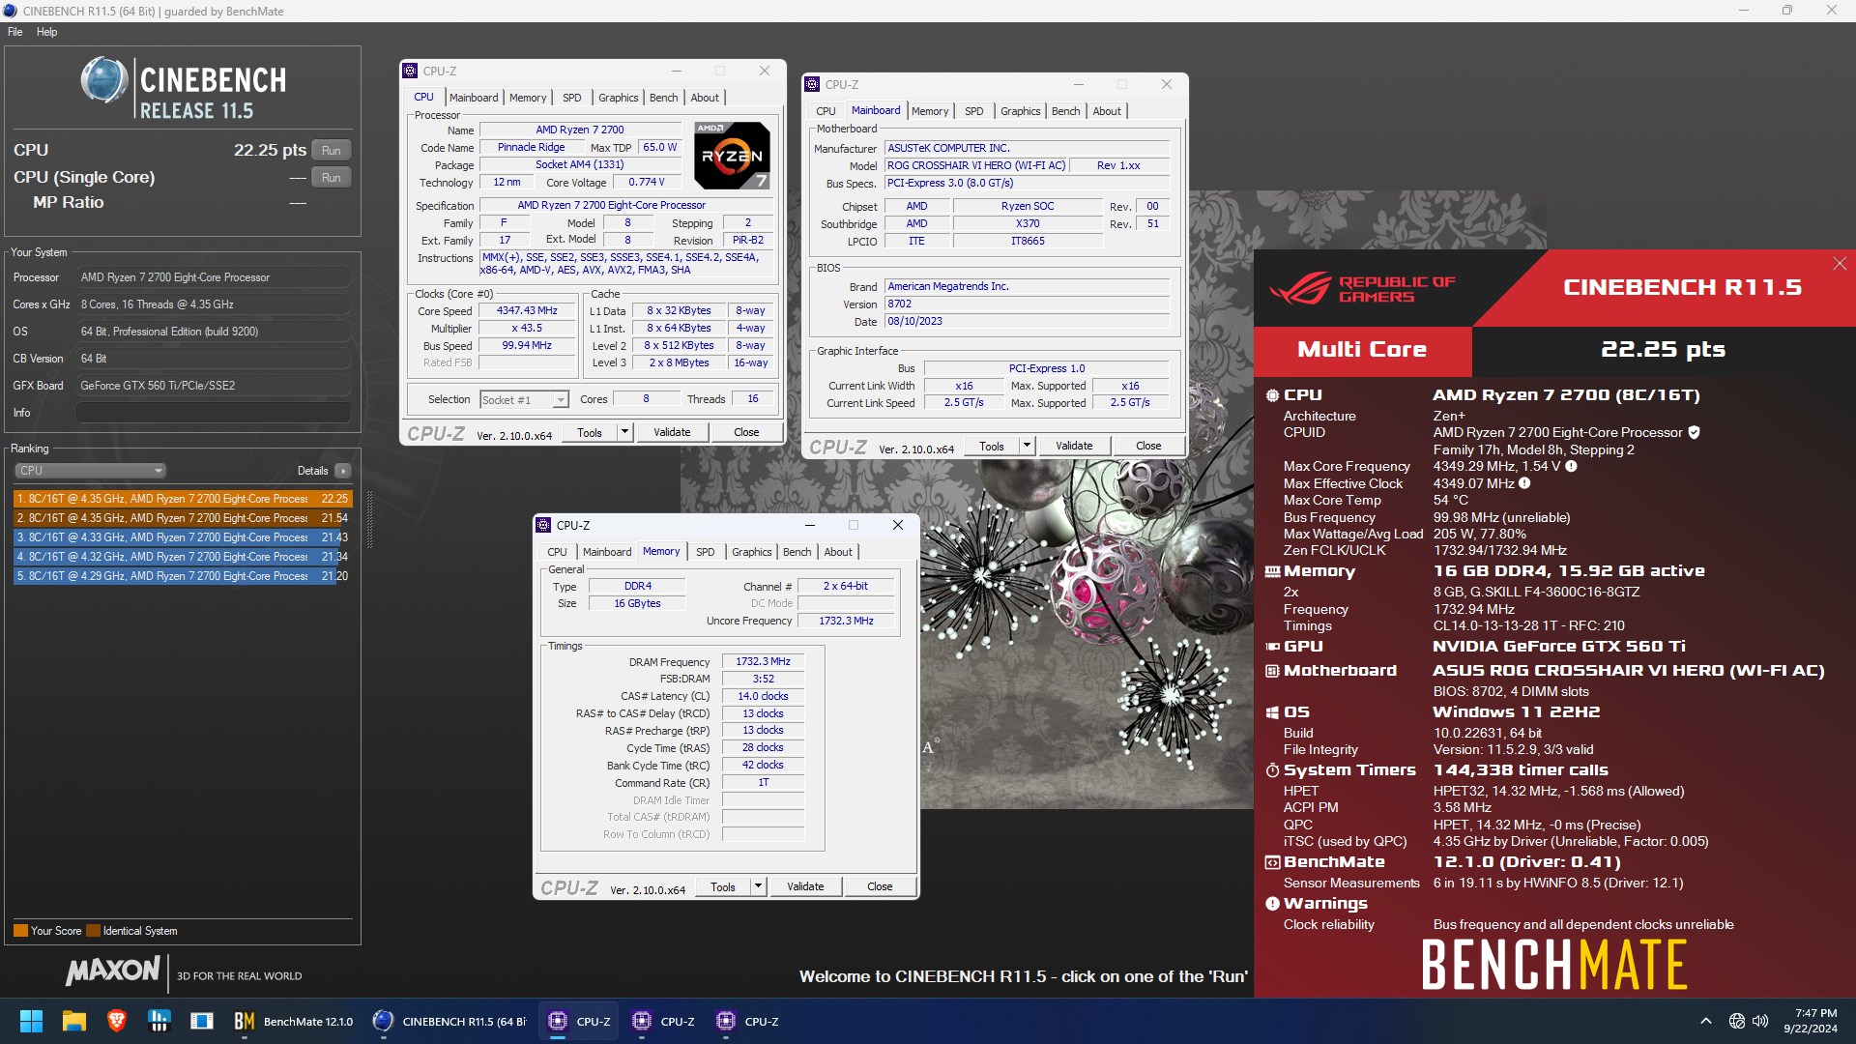Viewport: 1856px width, 1044px height.
Task: Click BIOS Version value 8702
Action: pyautogui.click(x=1028, y=304)
